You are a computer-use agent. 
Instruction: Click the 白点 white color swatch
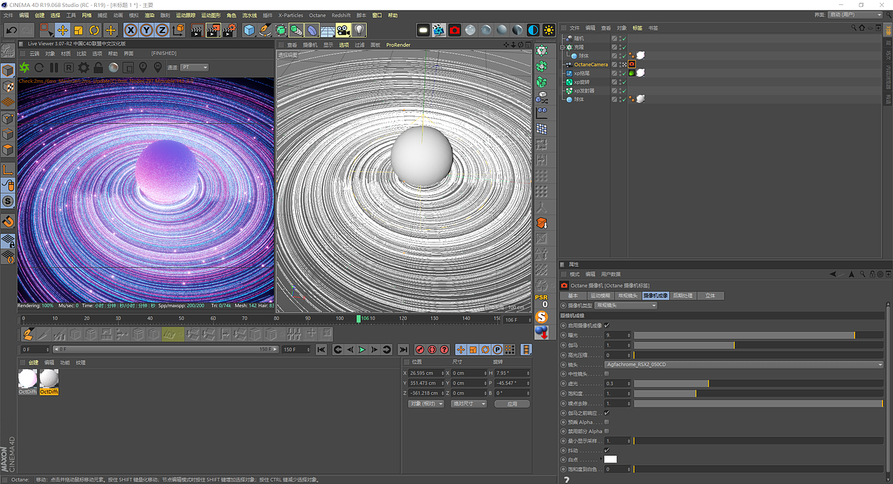(x=610, y=460)
